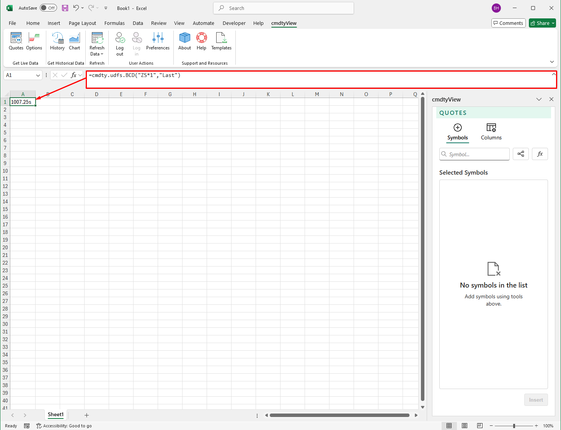Click the Save icon in title bar
561x430 pixels.
click(x=65, y=8)
